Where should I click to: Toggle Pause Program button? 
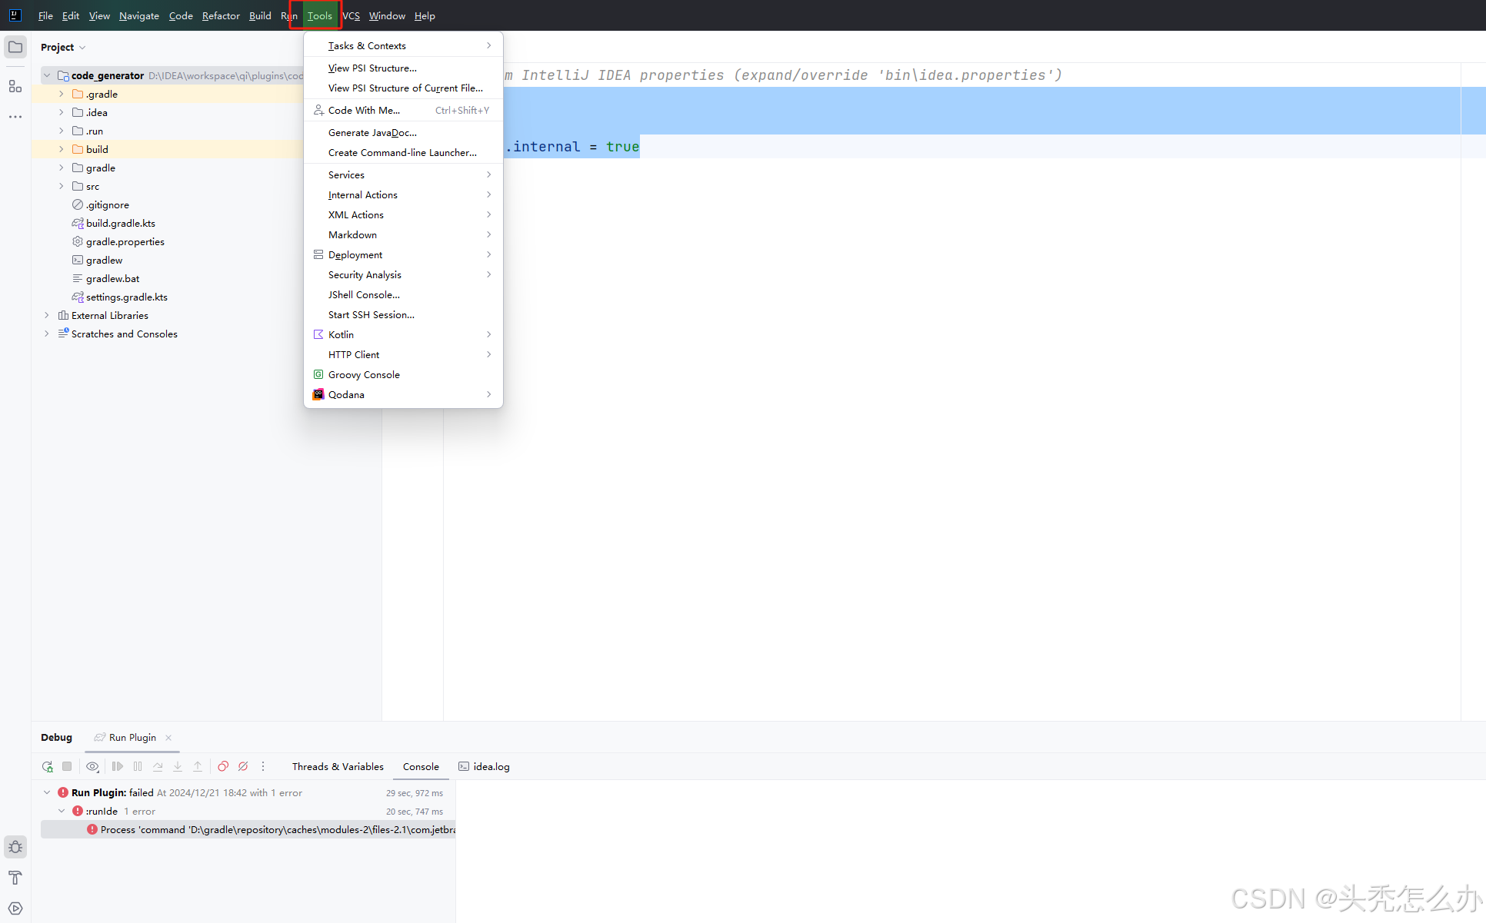point(138,766)
